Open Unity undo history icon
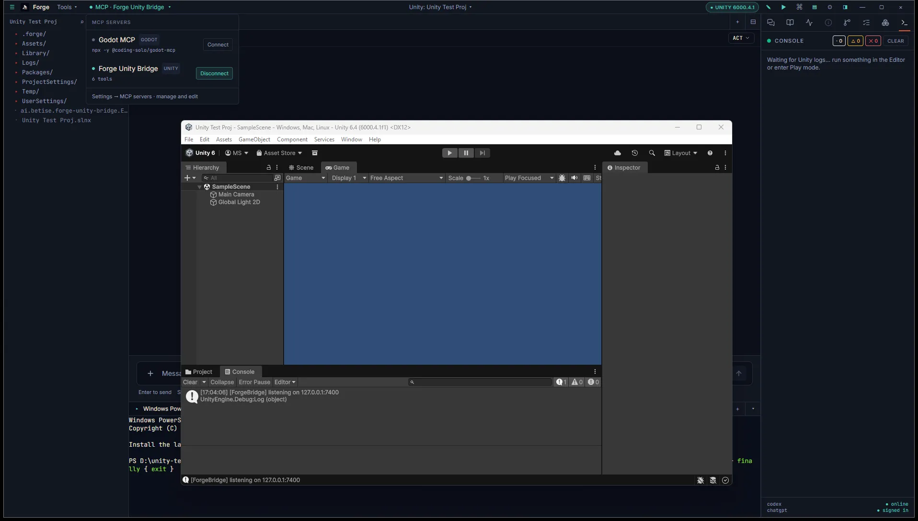Viewport: 918px width, 521px height. 635,153
